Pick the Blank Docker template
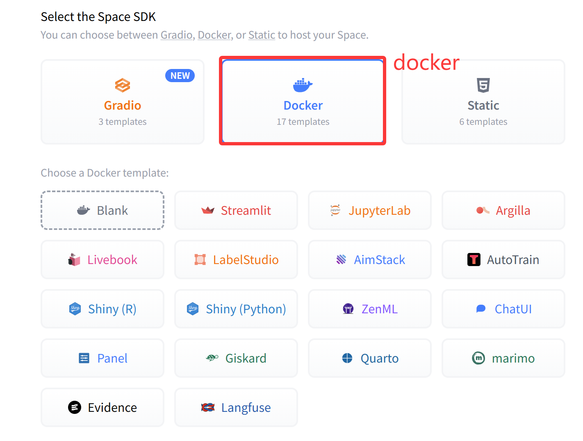This screenshot has height=441, width=583. [102, 210]
